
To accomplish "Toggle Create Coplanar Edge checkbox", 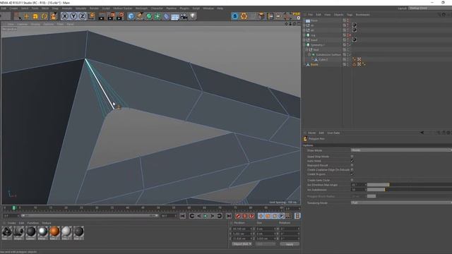I will [352, 169].
